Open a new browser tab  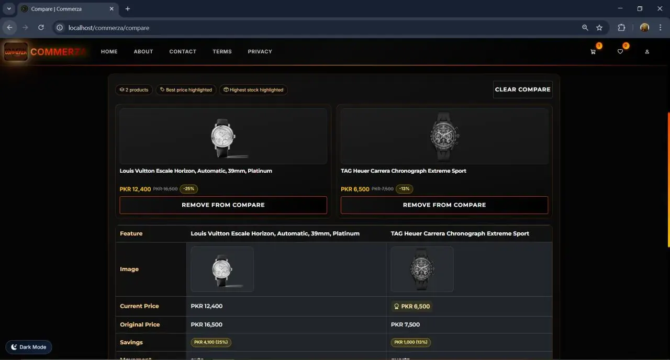(x=128, y=9)
